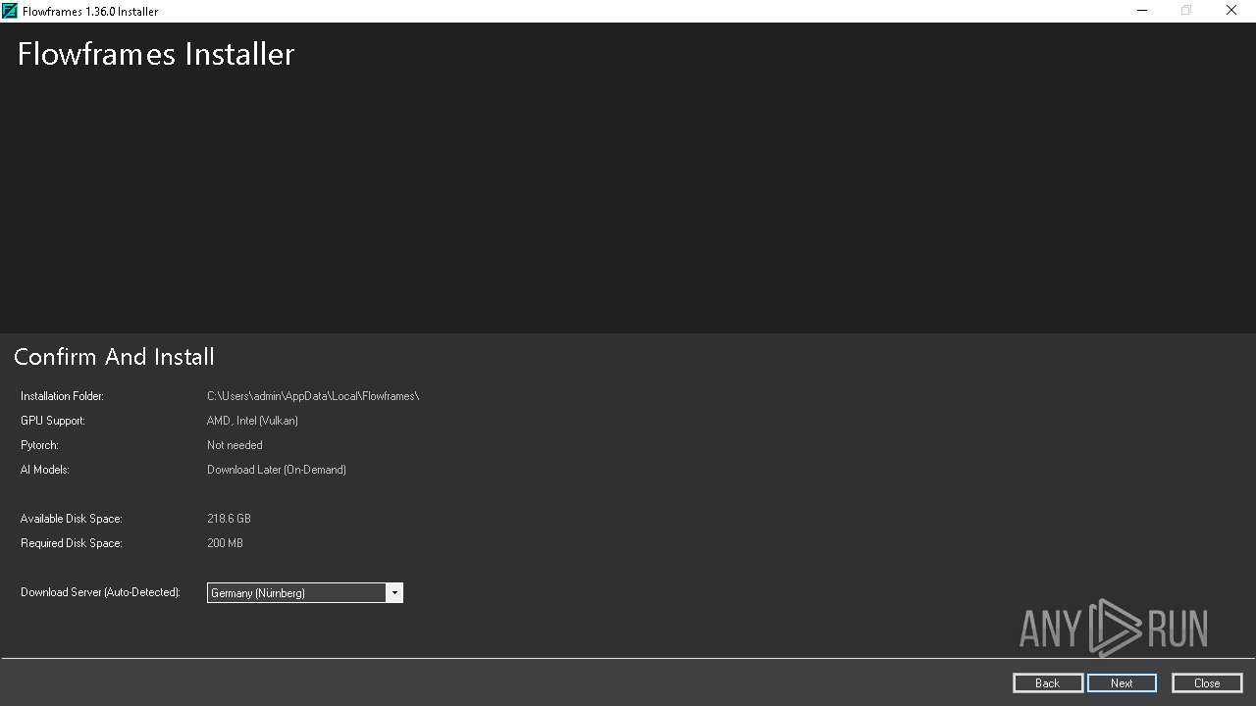This screenshot has width=1256, height=706.
Task: Click the 'Not needed' Pytorch value
Action: coord(235,445)
